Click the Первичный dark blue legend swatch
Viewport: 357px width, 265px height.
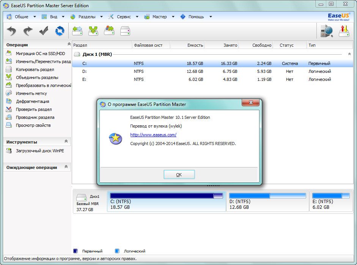click(x=75, y=251)
